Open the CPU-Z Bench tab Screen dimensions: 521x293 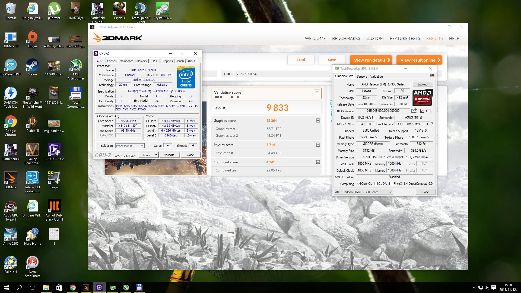pyautogui.click(x=180, y=61)
